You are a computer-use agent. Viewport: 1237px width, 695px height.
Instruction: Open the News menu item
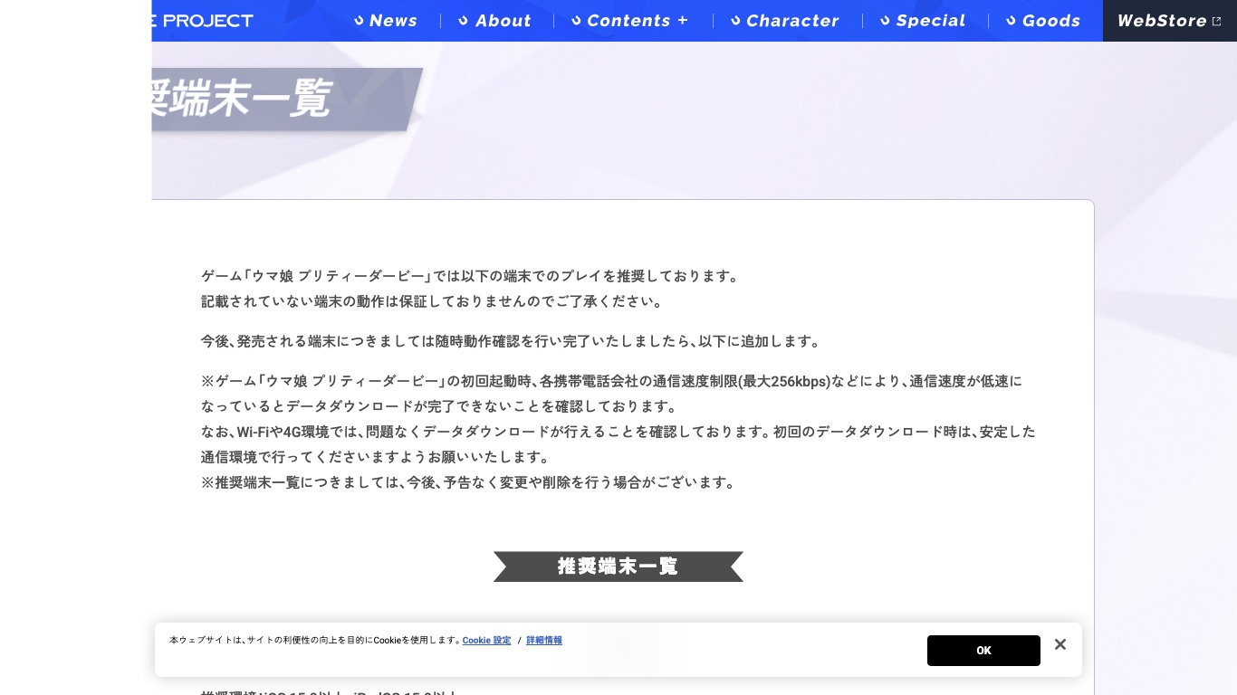coord(386,21)
